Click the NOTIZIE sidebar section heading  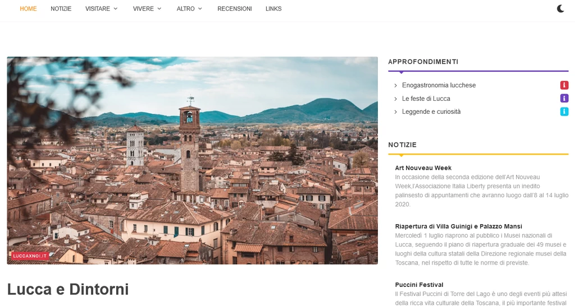tap(402, 145)
